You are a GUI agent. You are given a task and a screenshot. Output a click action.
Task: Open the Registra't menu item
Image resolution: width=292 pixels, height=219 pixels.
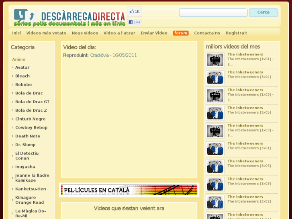(236, 33)
